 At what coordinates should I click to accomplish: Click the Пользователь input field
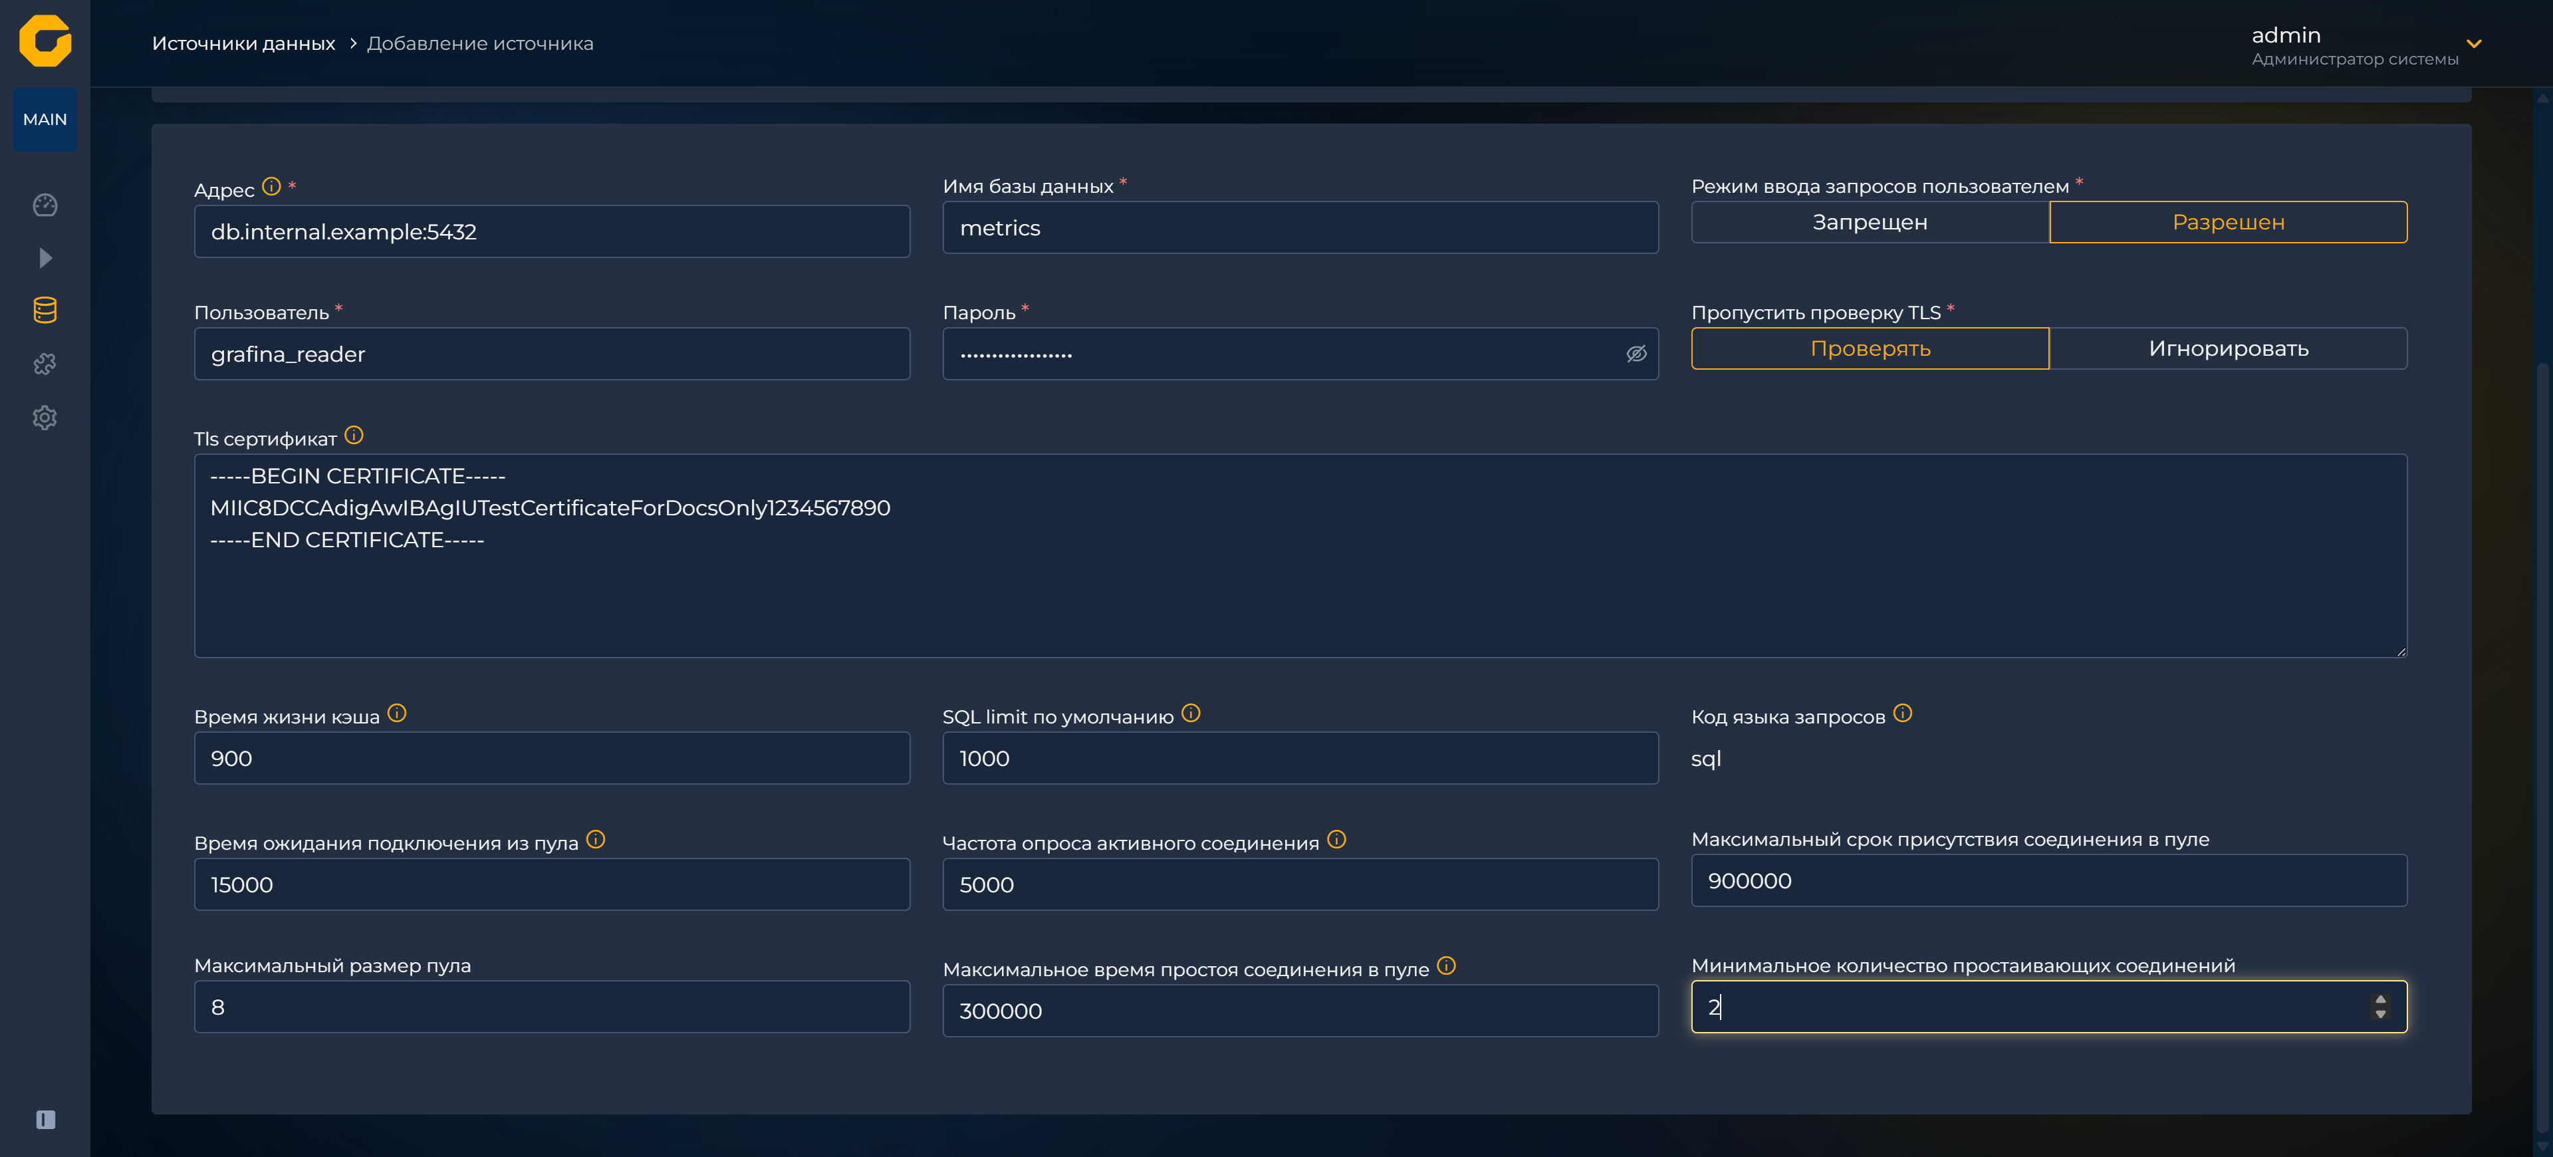point(552,354)
